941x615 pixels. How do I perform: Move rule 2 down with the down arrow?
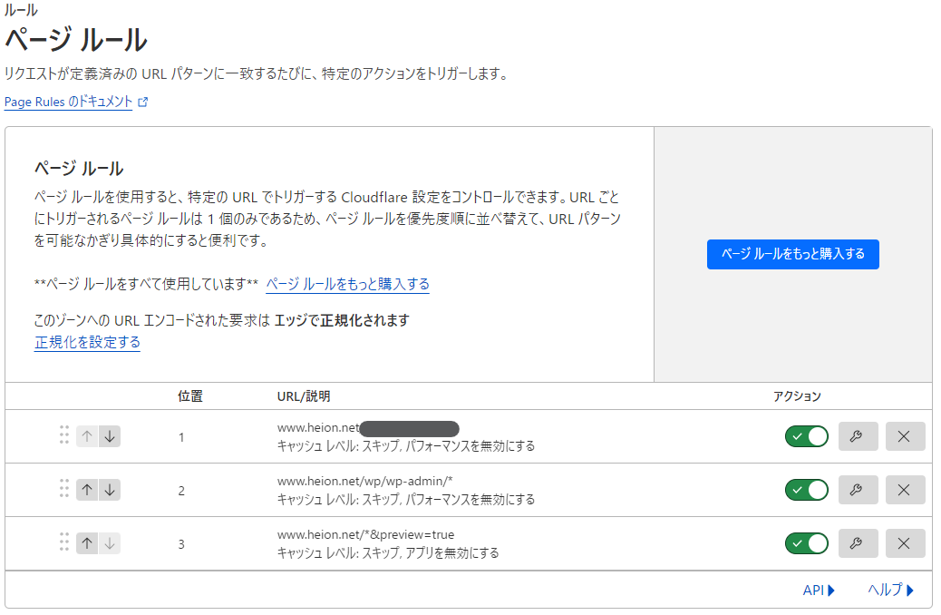tap(110, 490)
